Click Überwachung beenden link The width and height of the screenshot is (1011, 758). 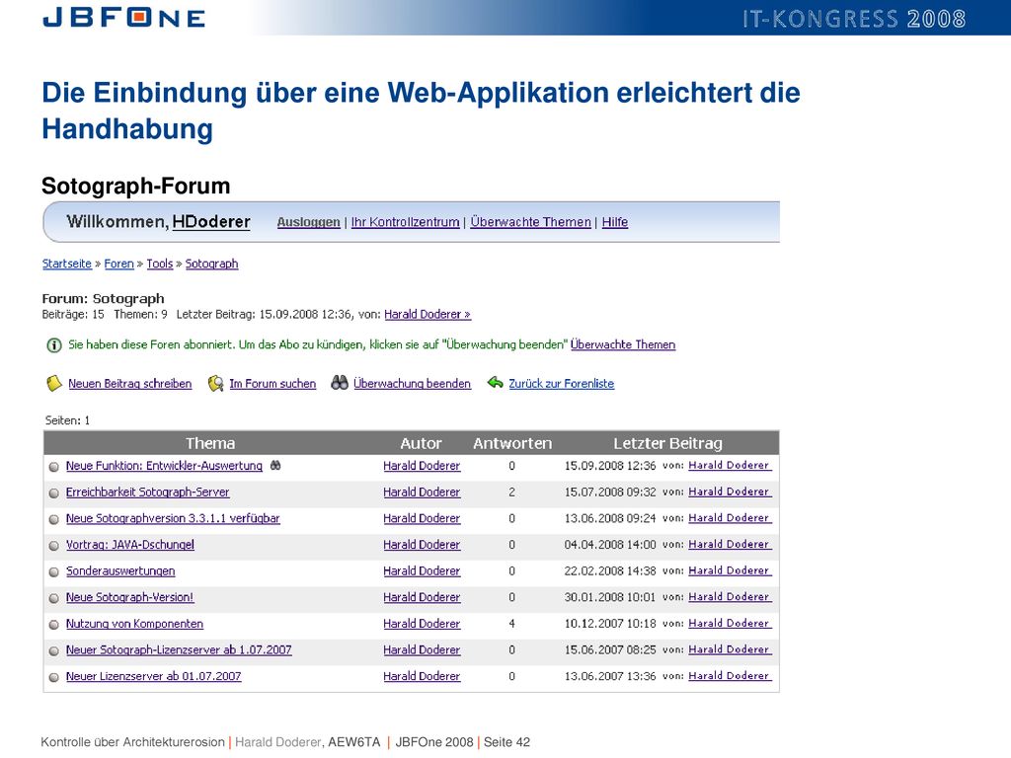pos(412,384)
